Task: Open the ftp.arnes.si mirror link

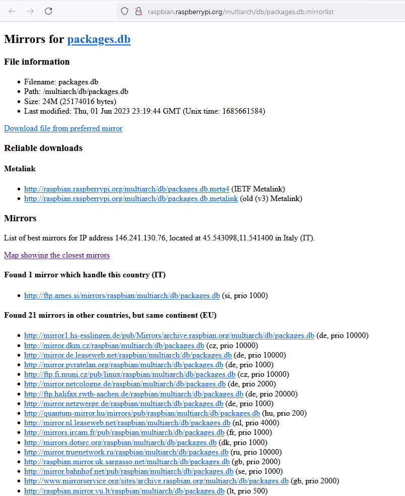Action: 122,295
